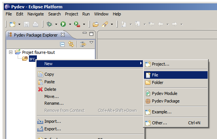The image size is (217, 139).
Task: Click the Focus on Active Task icon
Action: [83, 44]
